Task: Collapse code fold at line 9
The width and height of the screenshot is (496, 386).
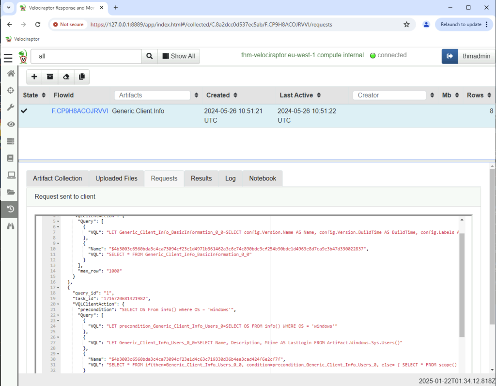Action: point(58,243)
